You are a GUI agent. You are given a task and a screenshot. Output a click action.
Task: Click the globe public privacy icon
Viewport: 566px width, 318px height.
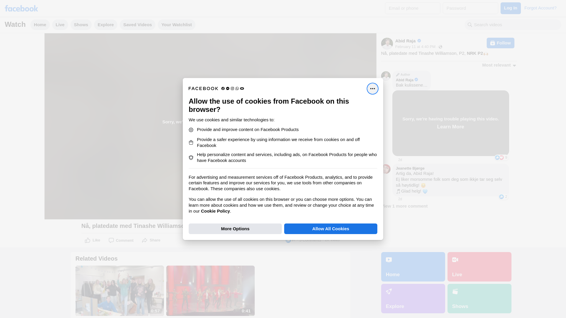click(x=440, y=47)
